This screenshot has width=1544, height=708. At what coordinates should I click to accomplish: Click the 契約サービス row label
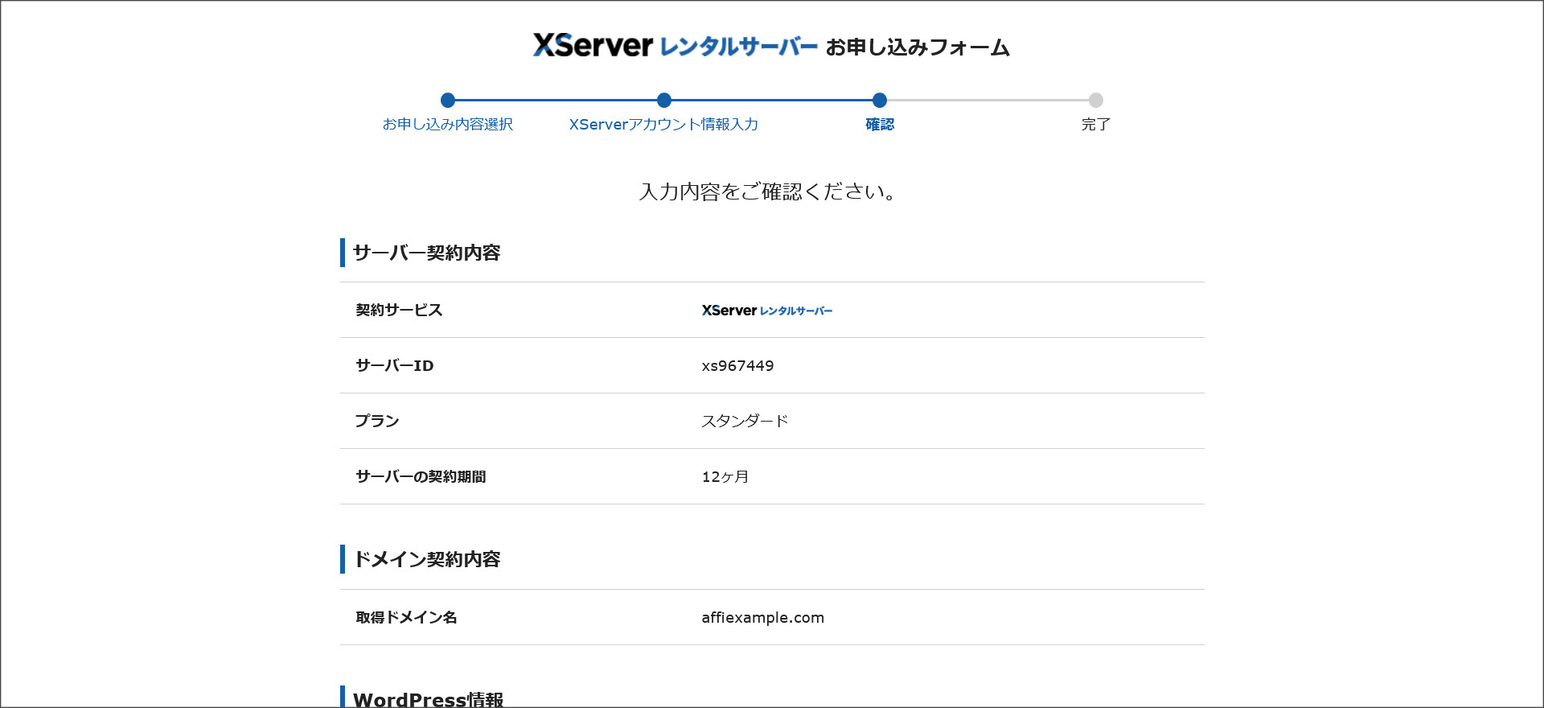click(x=399, y=310)
